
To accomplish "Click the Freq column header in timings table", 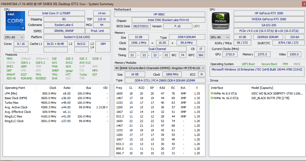I will click(x=119, y=88).
